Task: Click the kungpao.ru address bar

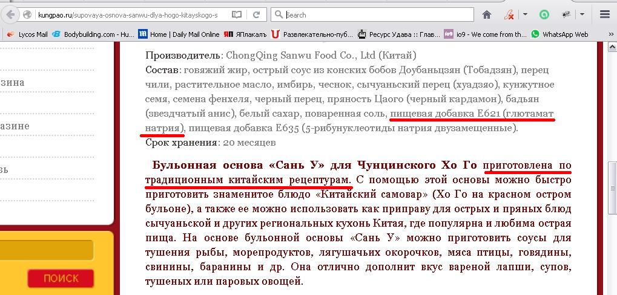Action: (128, 15)
